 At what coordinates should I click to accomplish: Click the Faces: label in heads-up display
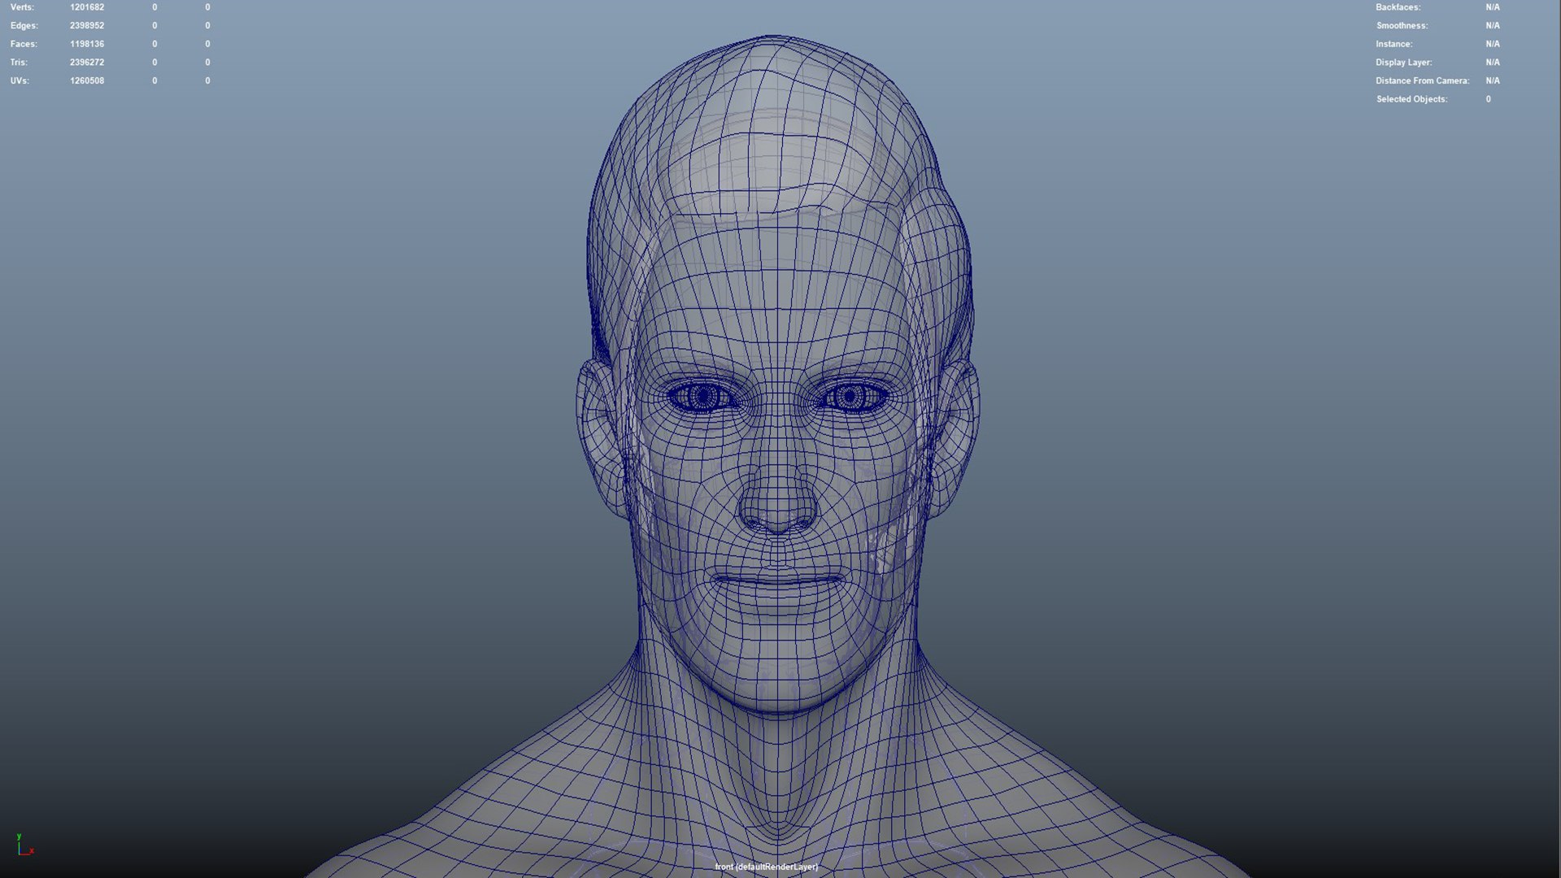tap(24, 44)
